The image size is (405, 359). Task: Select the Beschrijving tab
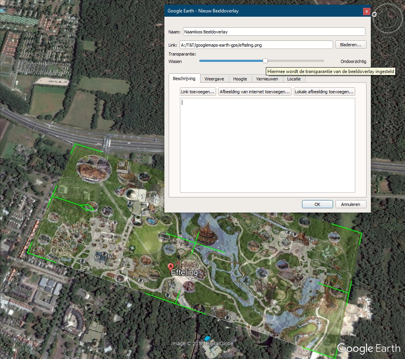(x=184, y=78)
